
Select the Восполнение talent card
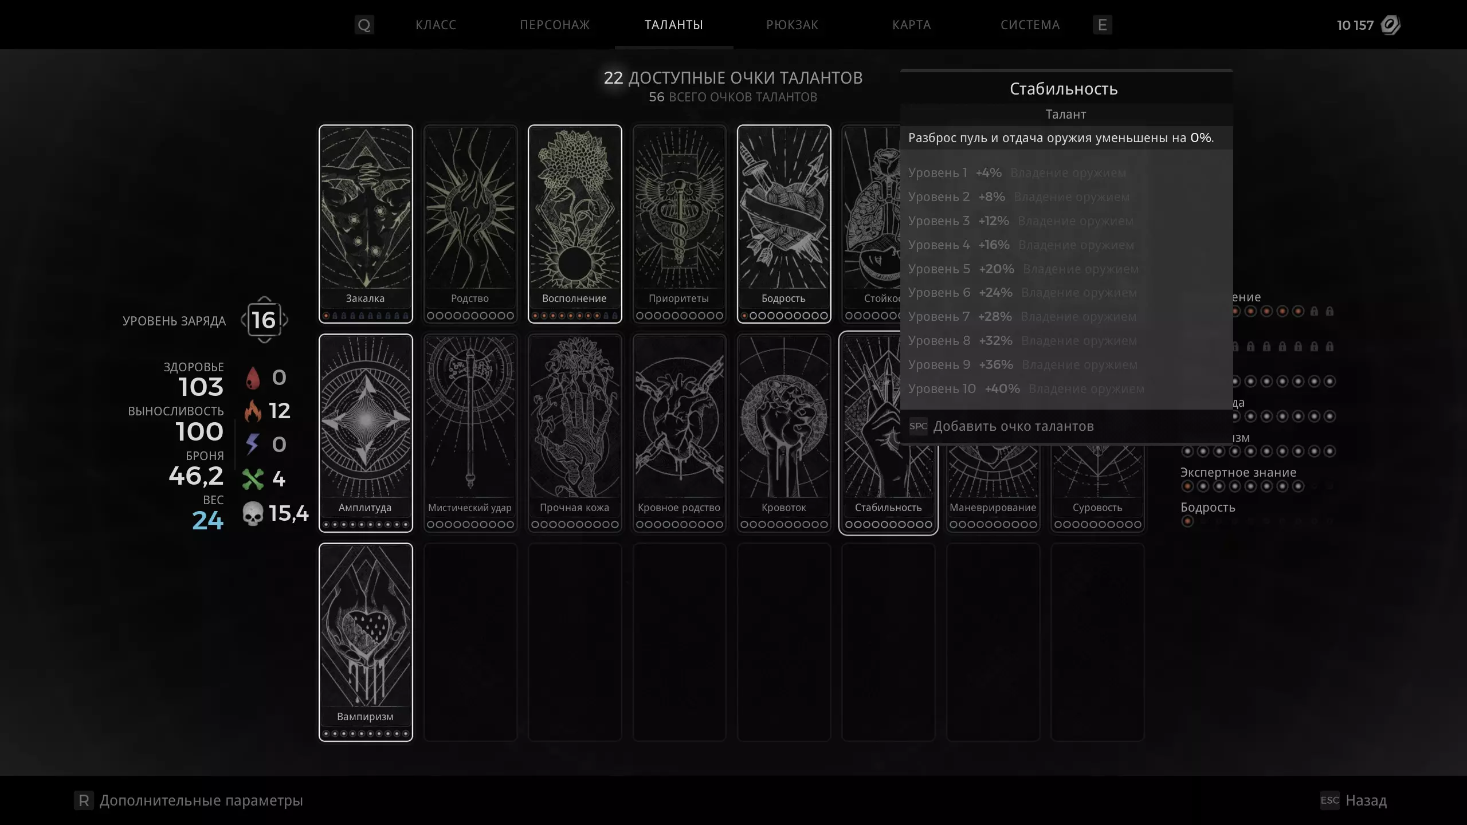pyautogui.click(x=575, y=223)
